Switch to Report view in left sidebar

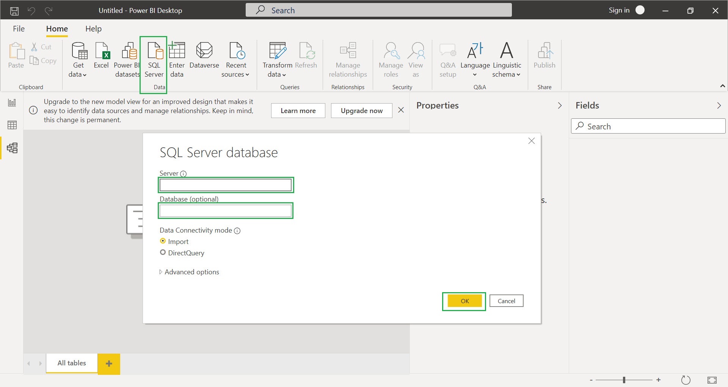[x=12, y=103]
